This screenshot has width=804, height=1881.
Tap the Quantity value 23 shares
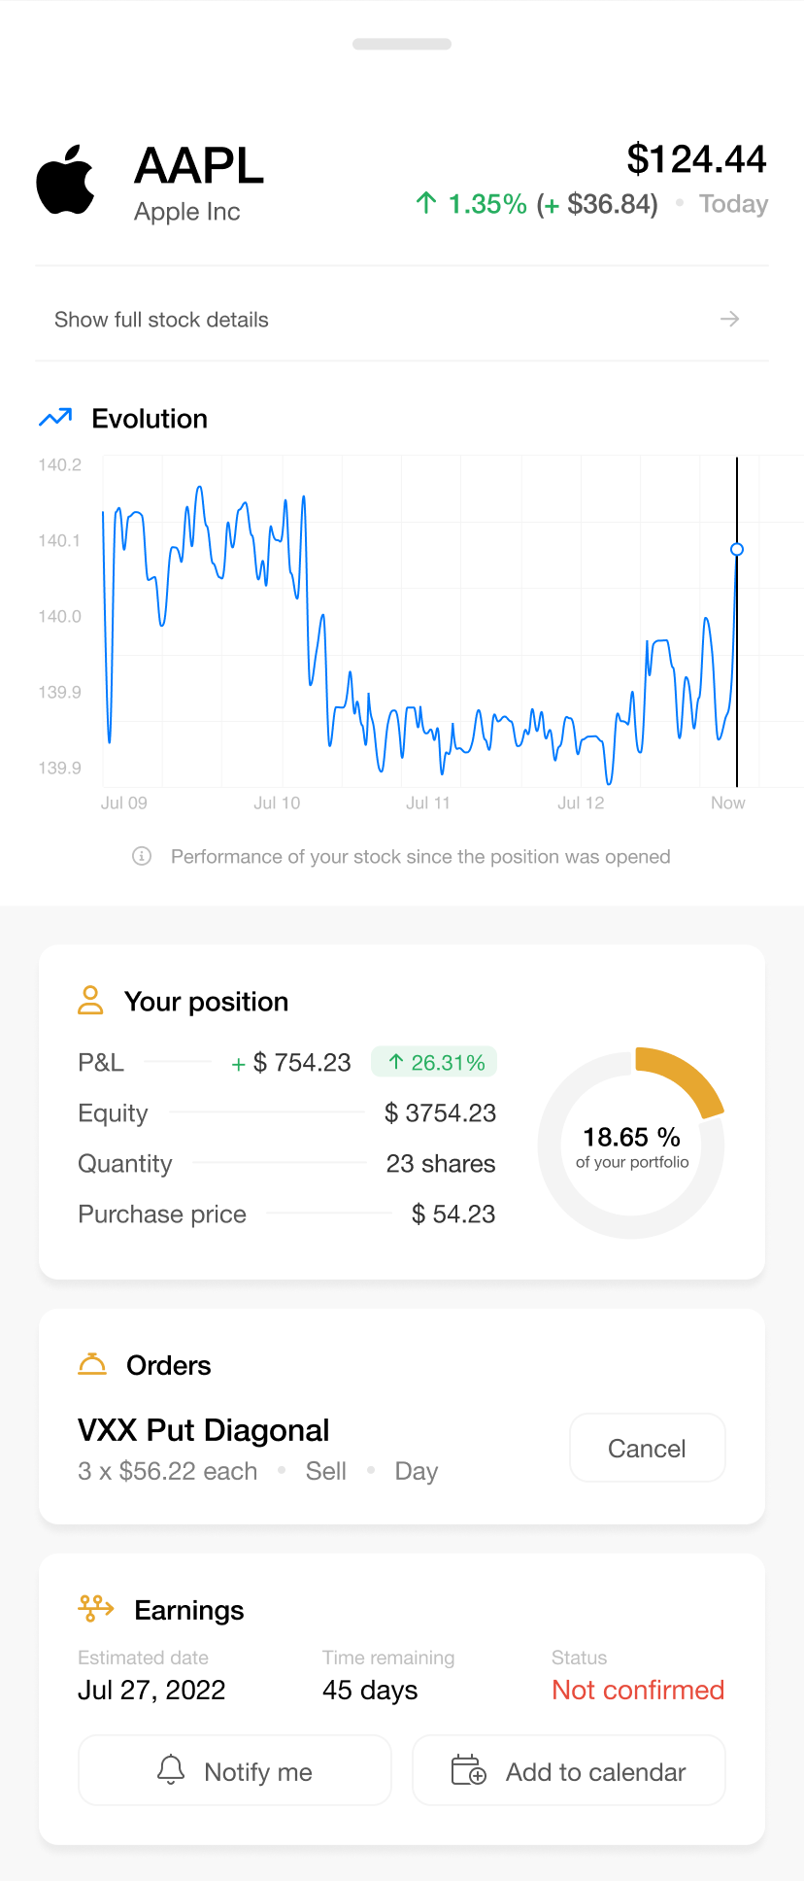pos(441,1163)
